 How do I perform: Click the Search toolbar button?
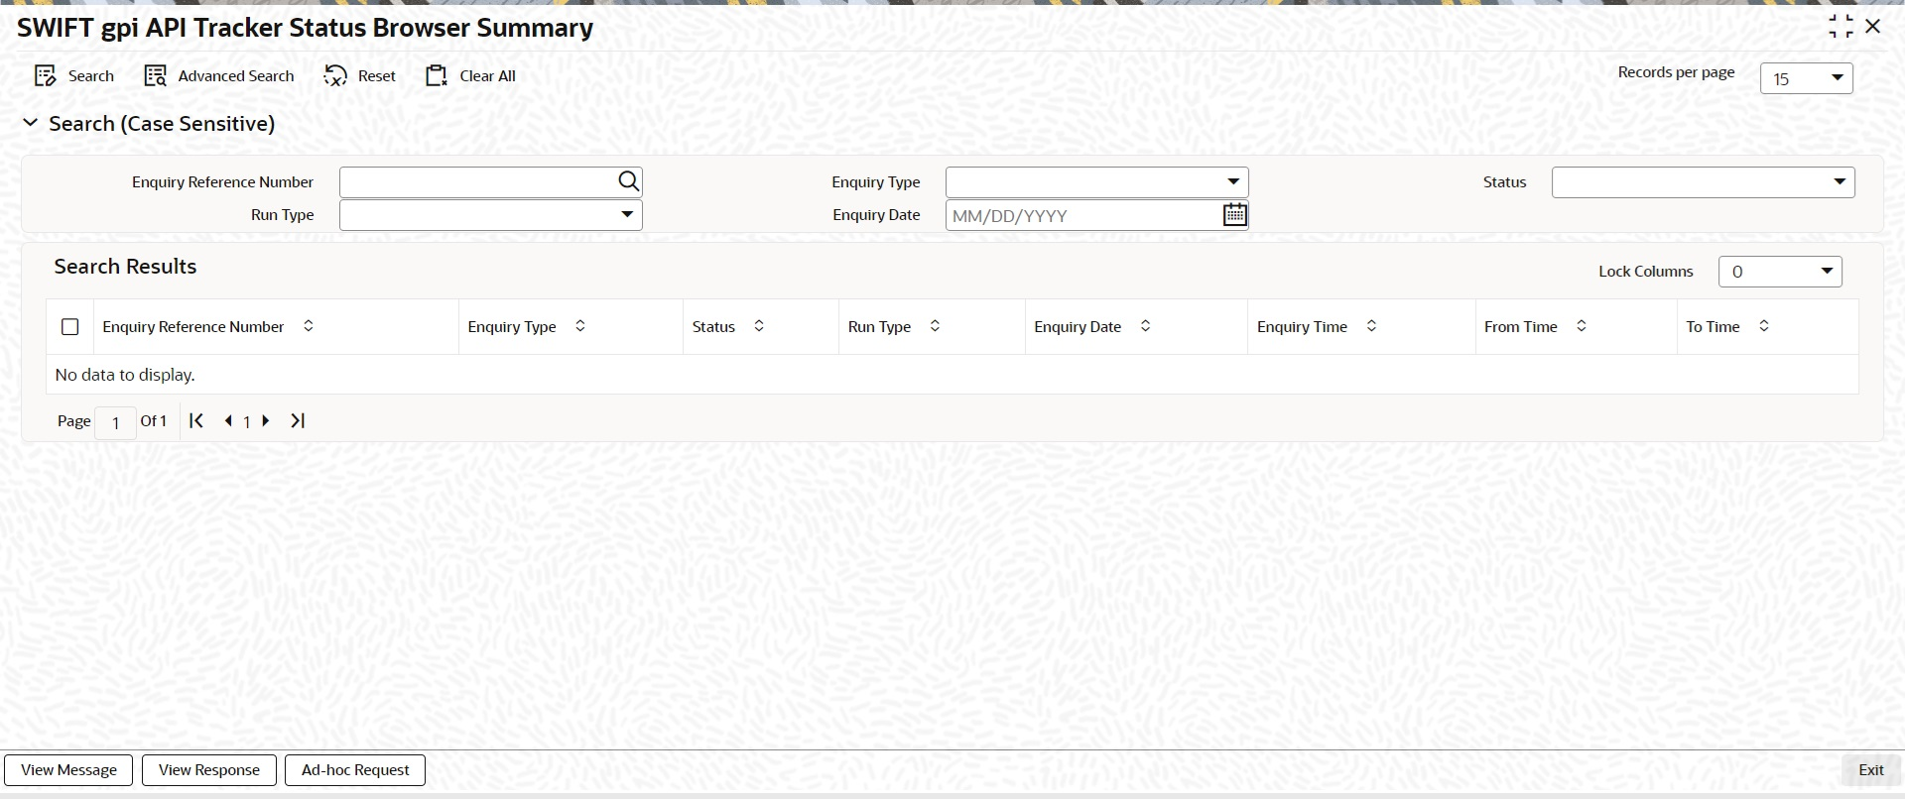coord(74,76)
